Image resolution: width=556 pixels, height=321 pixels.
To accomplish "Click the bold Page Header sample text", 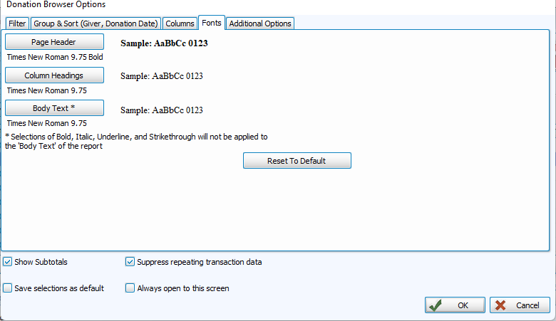I will point(164,43).
